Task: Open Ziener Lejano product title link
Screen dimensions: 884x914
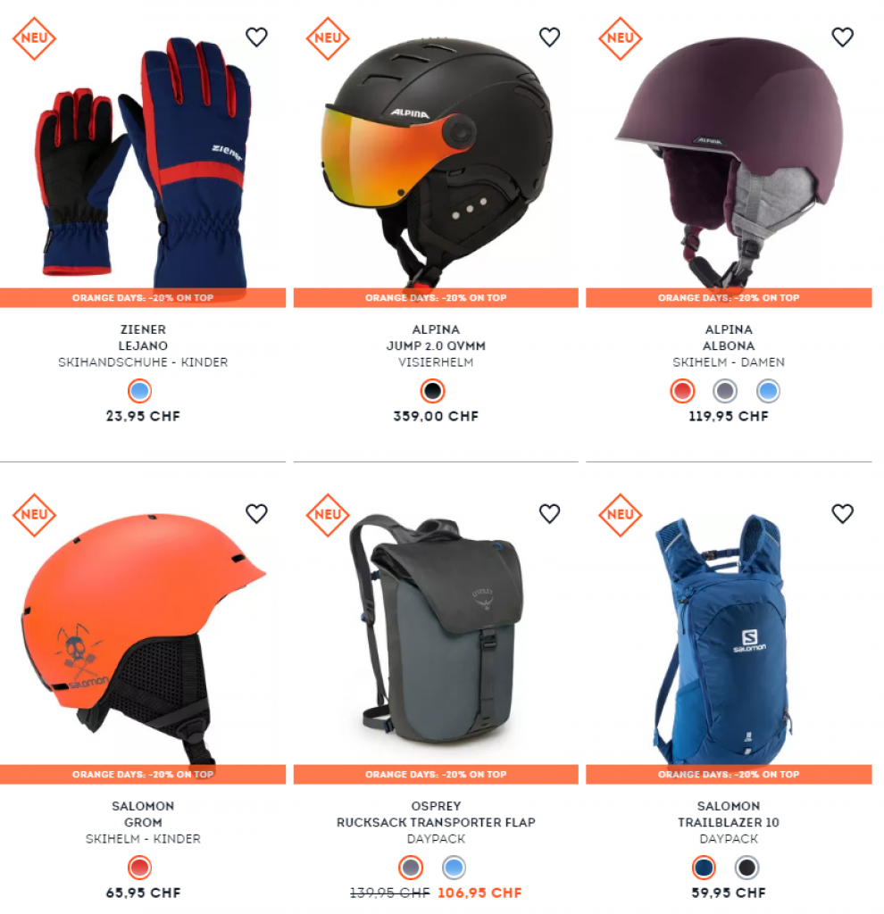Action: pos(143,337)
